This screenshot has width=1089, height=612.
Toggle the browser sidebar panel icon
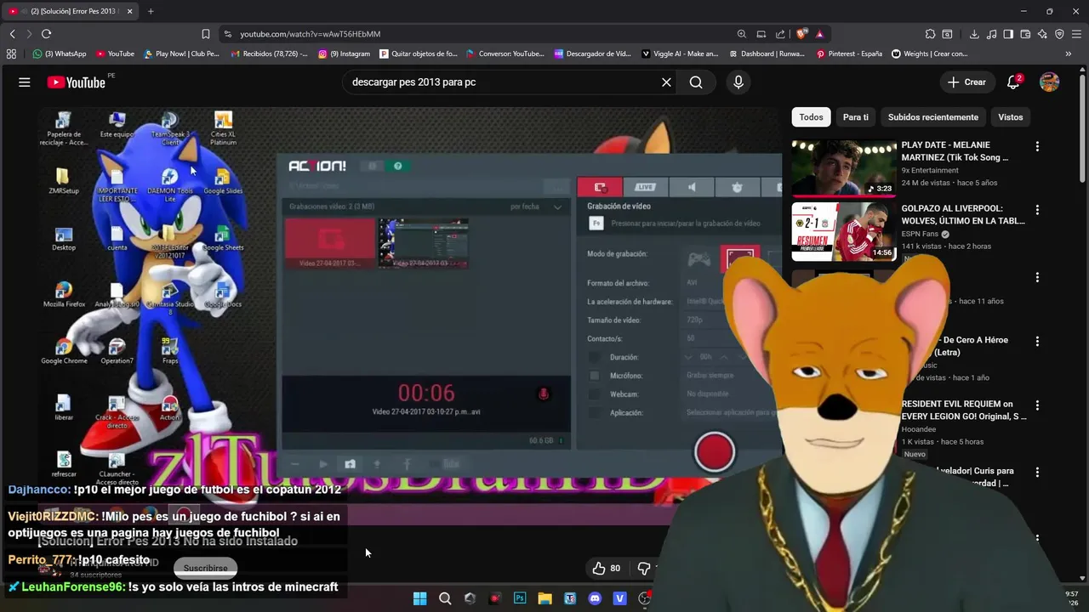tap(1008, 34)
